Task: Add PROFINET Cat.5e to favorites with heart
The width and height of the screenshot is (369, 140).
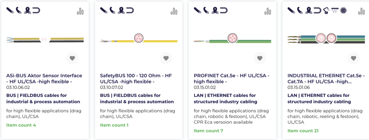Action: (259, 58)
